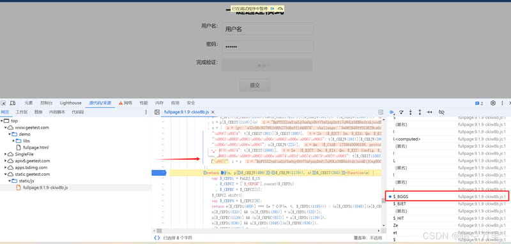511x244 pixels.
Task: Step over from the page paused overlay
Action: pyautogui.click(x=280, y=8)
